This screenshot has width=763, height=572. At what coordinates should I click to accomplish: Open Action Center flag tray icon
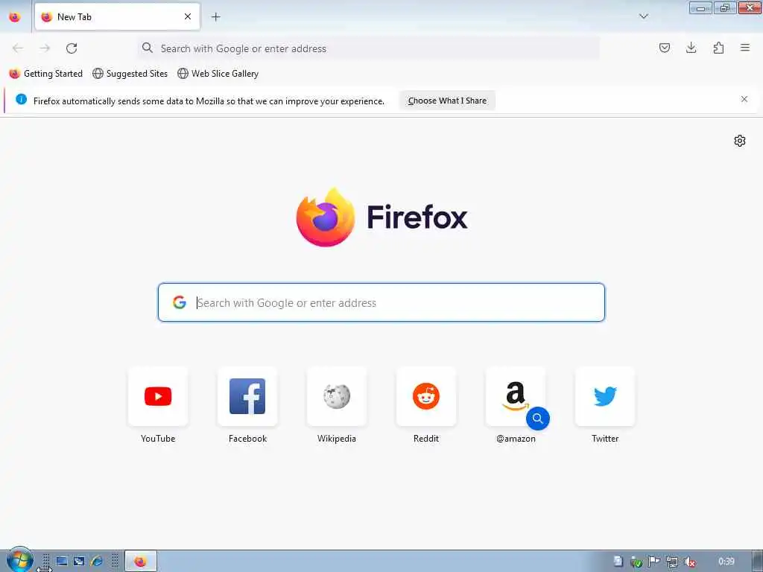click(654, 562)
